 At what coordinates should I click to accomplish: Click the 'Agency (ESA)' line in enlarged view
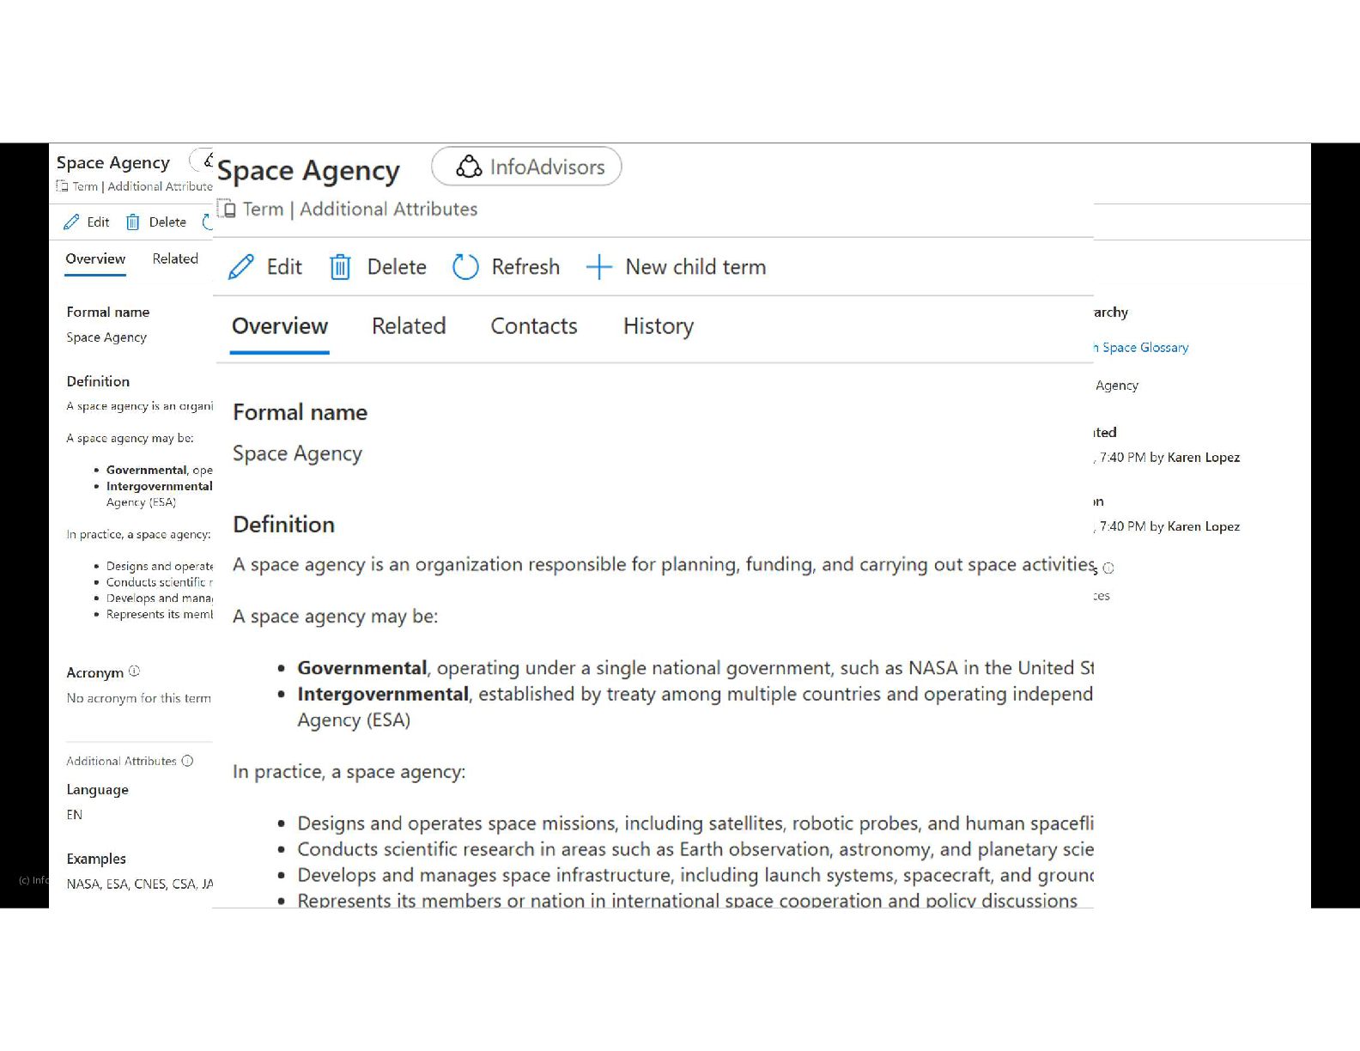pyautogui.click(x=354, y=720)
